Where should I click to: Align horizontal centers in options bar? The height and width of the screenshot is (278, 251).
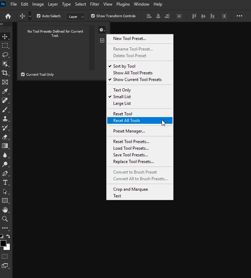(x=158, y=16)
